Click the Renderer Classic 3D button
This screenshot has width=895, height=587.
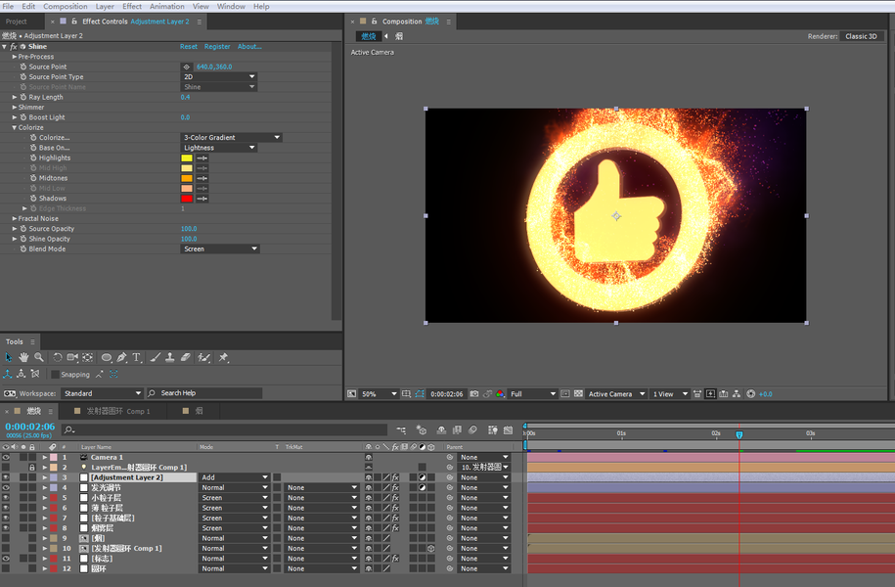861,36
